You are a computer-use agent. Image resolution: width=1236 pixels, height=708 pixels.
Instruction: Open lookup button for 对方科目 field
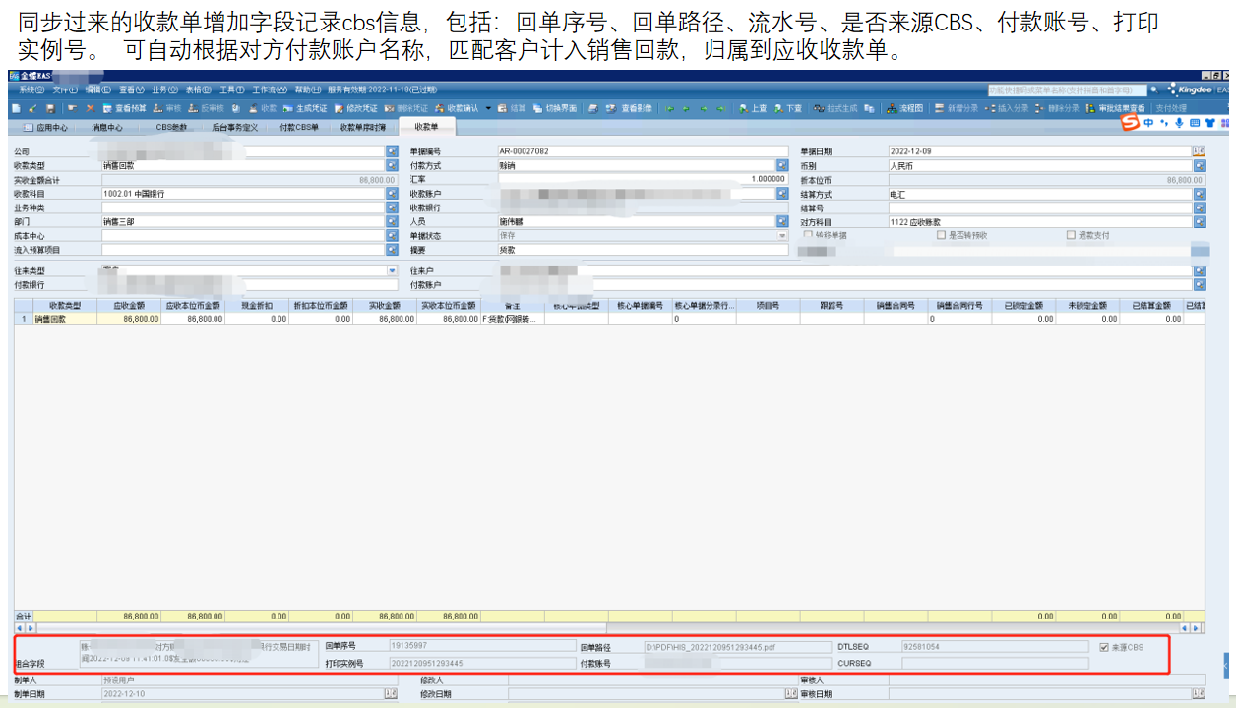coord(1199,222)
